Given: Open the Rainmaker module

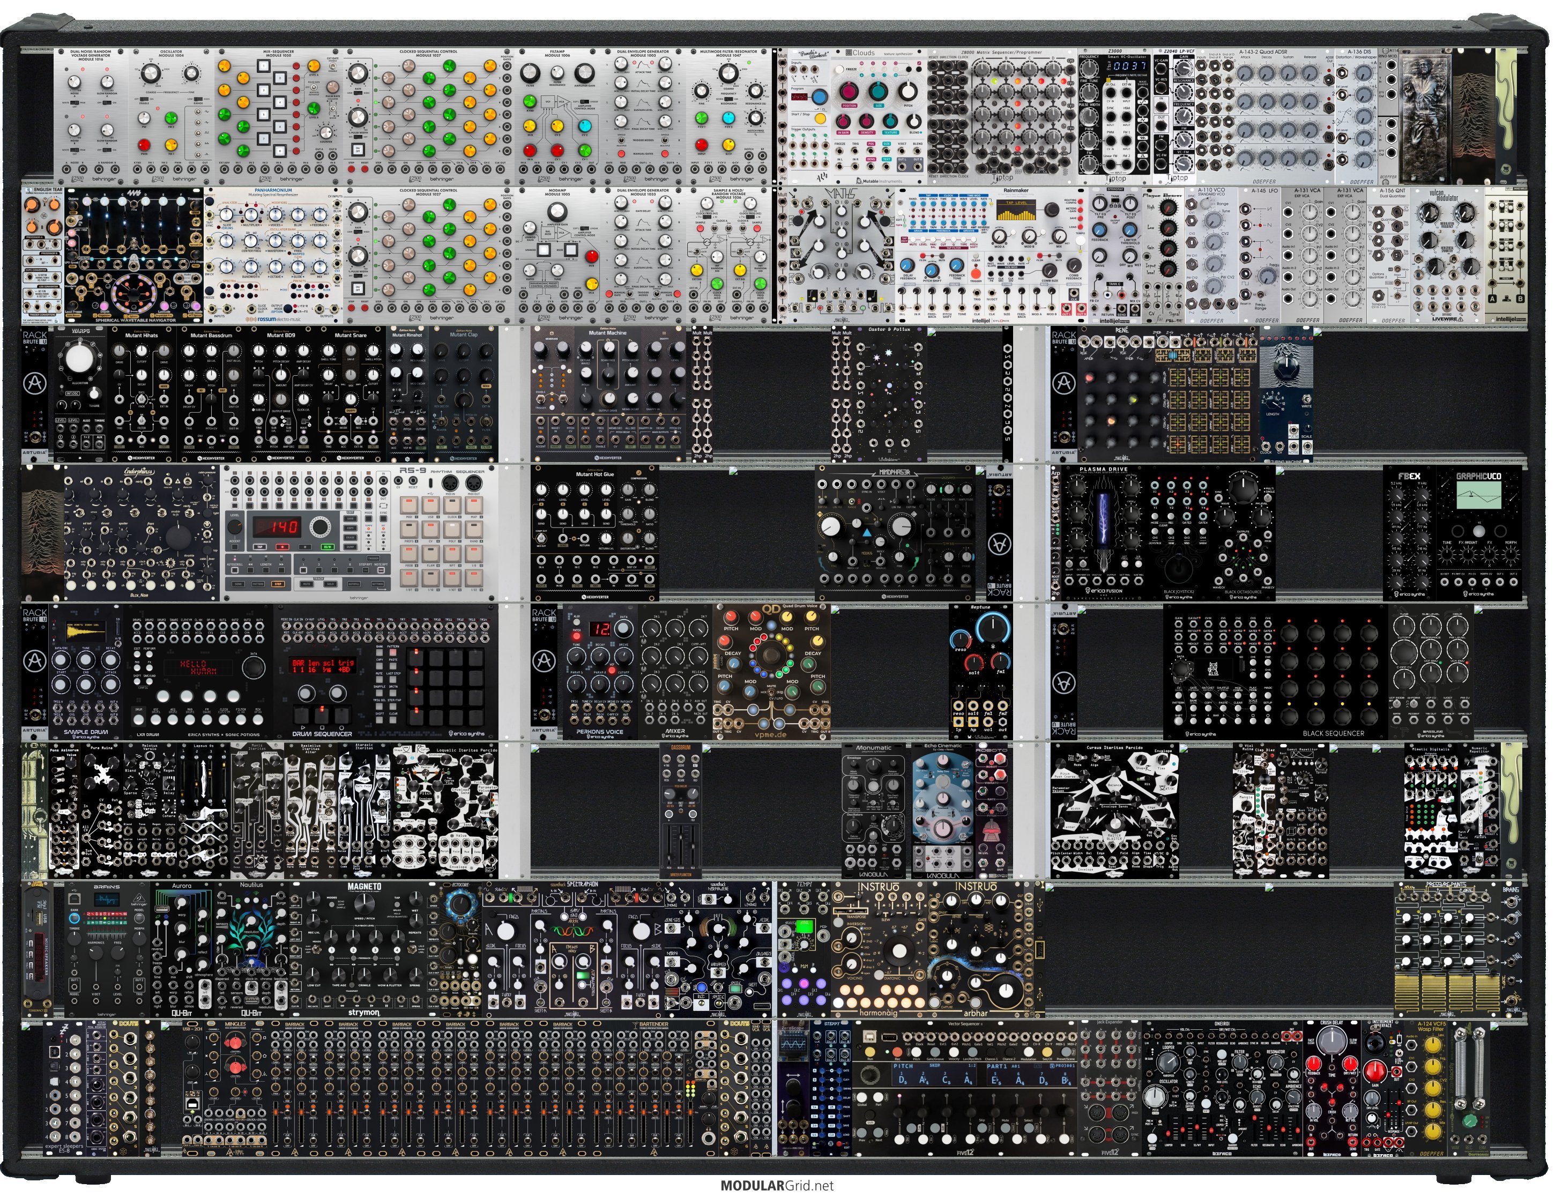Looking at the screenshot, I should click(x=991, y=255).
